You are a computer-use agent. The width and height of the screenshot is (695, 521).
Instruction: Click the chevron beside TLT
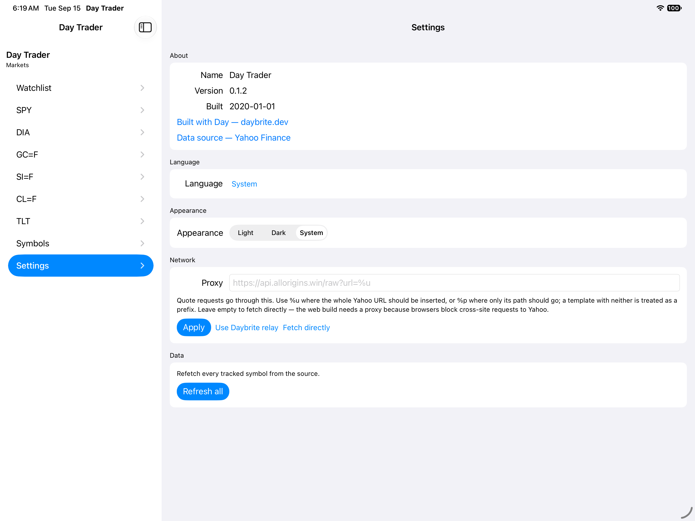142,221
